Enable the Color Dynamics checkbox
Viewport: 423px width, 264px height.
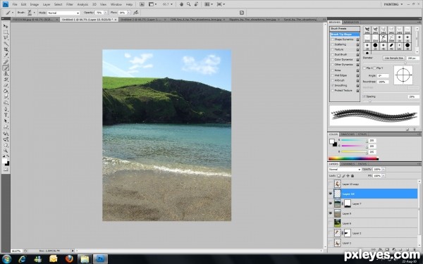point(333,60)
